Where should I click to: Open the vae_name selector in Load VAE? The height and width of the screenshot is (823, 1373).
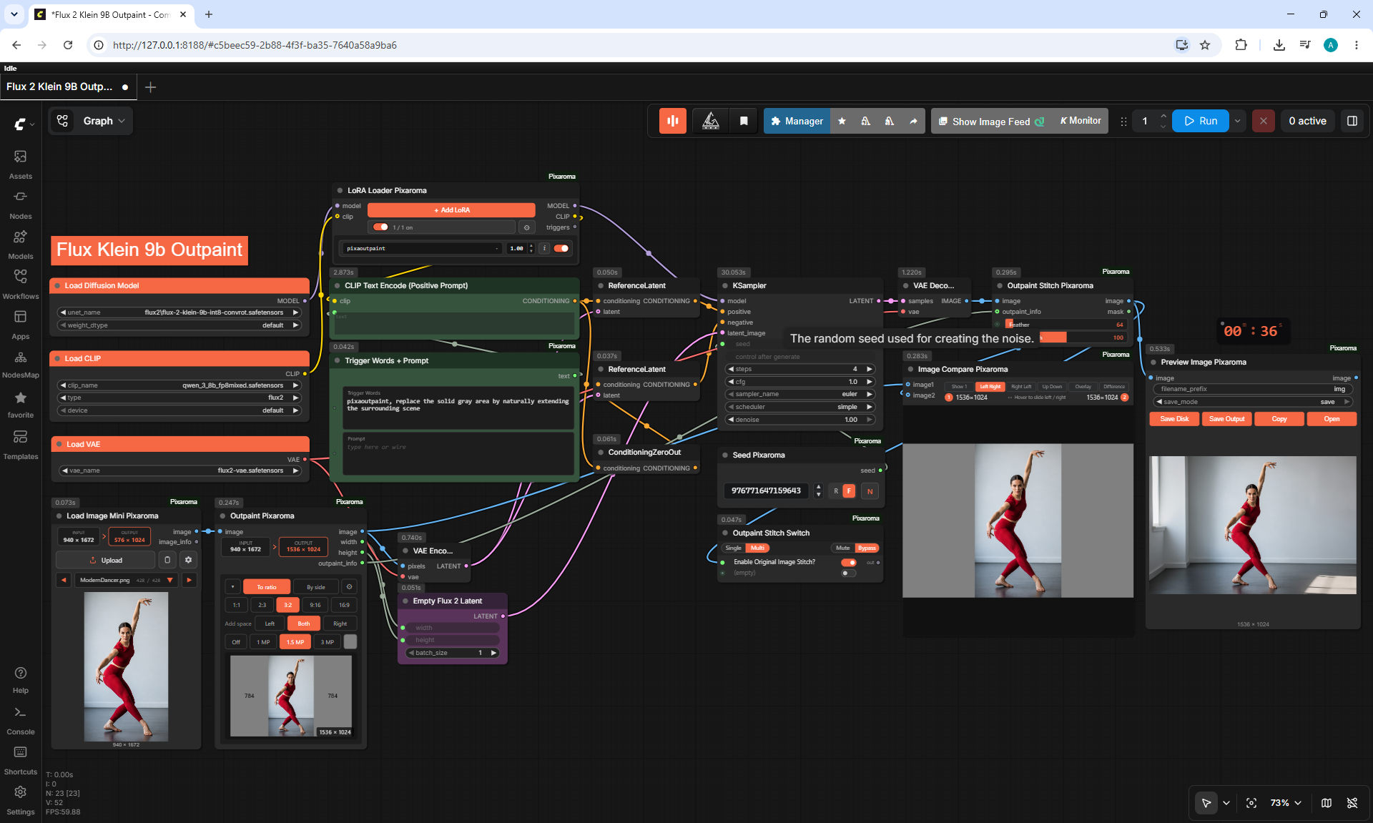point(179,470)
